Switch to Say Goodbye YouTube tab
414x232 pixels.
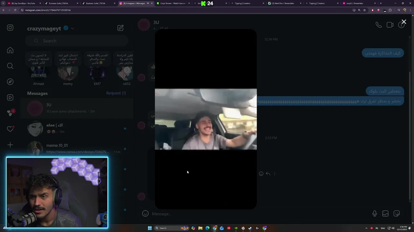tap(25, 3)
